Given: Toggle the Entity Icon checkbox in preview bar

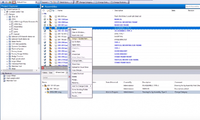Looking at the screenshot, I should [45, 68].
